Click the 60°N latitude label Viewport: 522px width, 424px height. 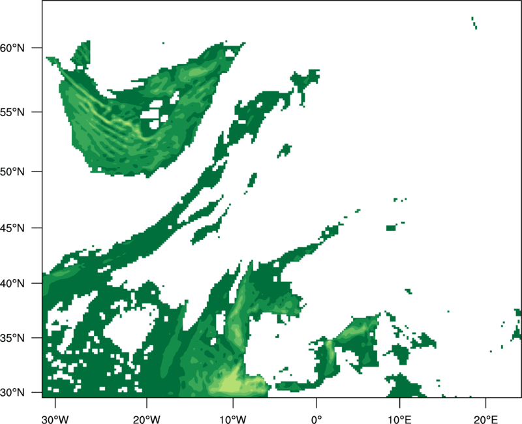[x=12, y=48]
